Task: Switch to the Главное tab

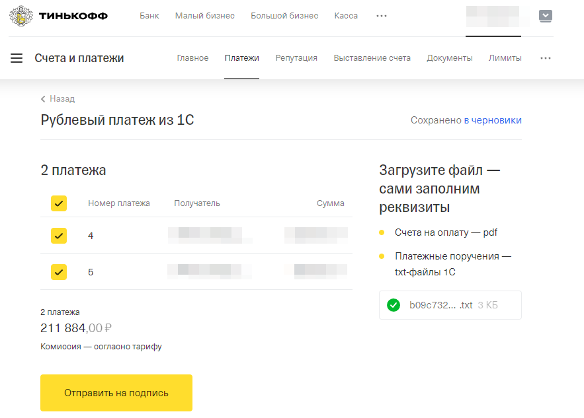Action: pyautogui.click(x=192, y=58)
